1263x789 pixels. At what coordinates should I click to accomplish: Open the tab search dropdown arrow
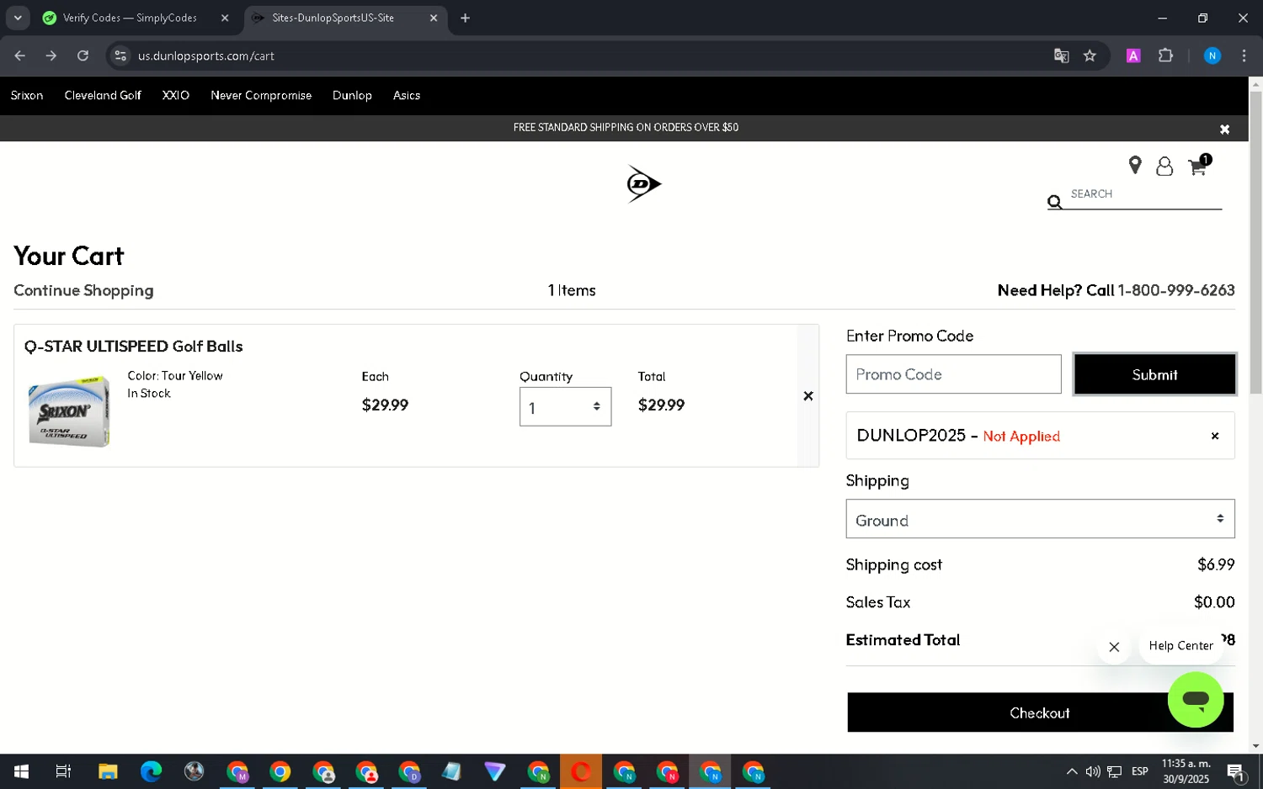tap(18, 18)
